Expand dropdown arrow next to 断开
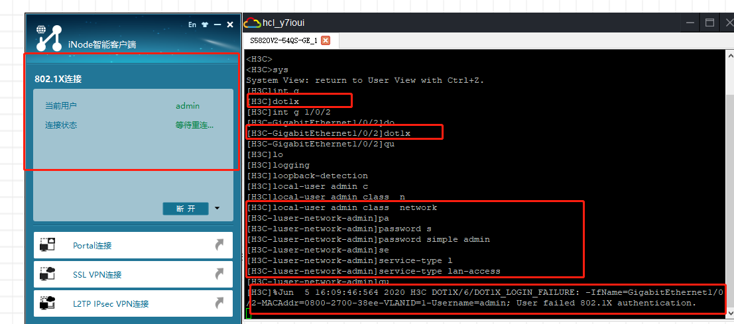The width and height of the screenshot is (734, 324). (x=217, y=208)
